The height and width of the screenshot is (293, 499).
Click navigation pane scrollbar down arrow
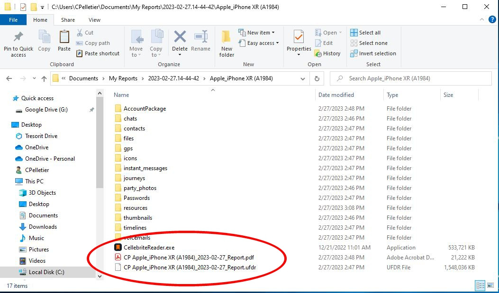(100, 276)
